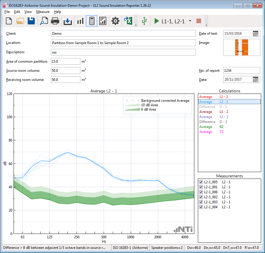Uncheck the L2-1_005 measurement

(201, 182)
